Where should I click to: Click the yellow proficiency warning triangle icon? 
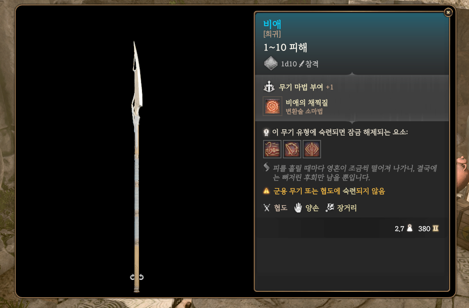click(266, 191)
